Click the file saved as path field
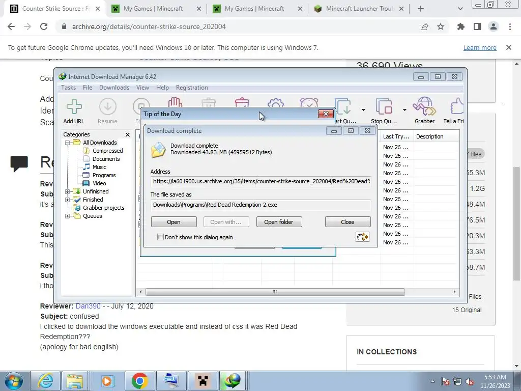 (261, 205)
